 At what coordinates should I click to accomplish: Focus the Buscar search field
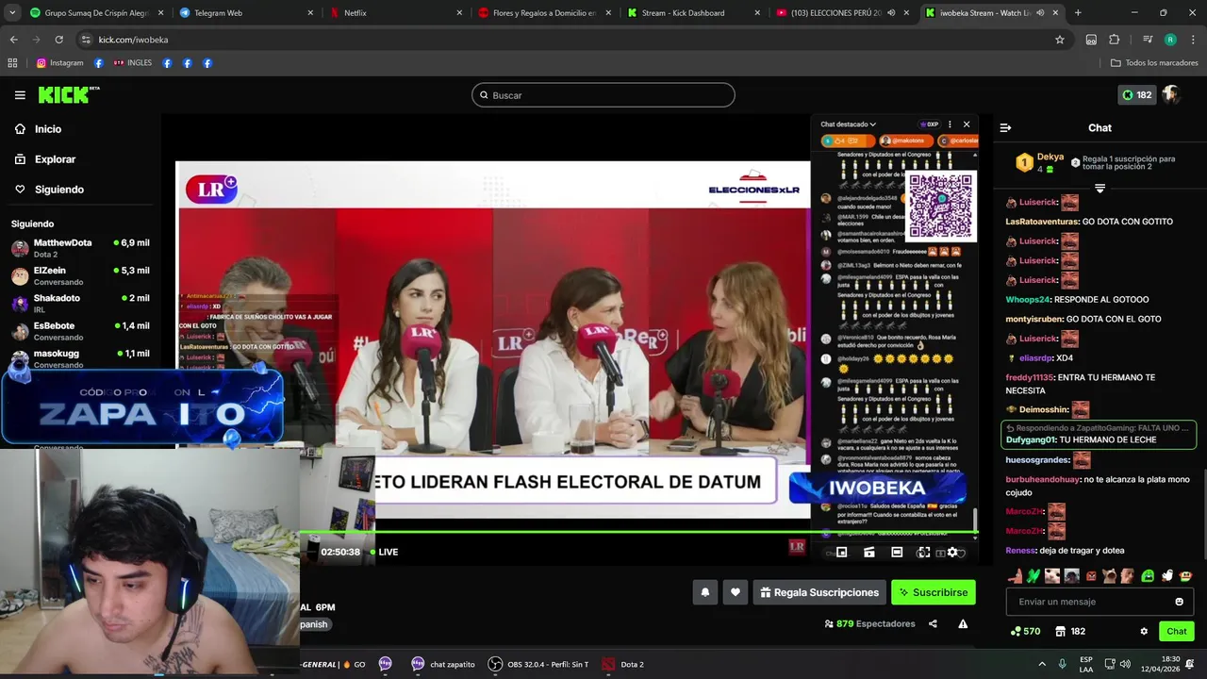click(603, 95)
